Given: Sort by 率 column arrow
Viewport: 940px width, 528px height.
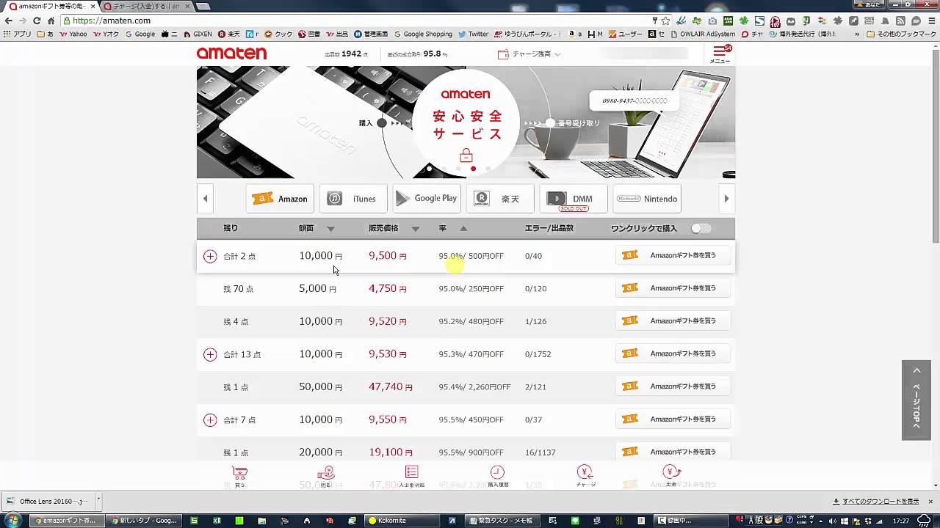Looking at the screenshot, I should (463, 228).
